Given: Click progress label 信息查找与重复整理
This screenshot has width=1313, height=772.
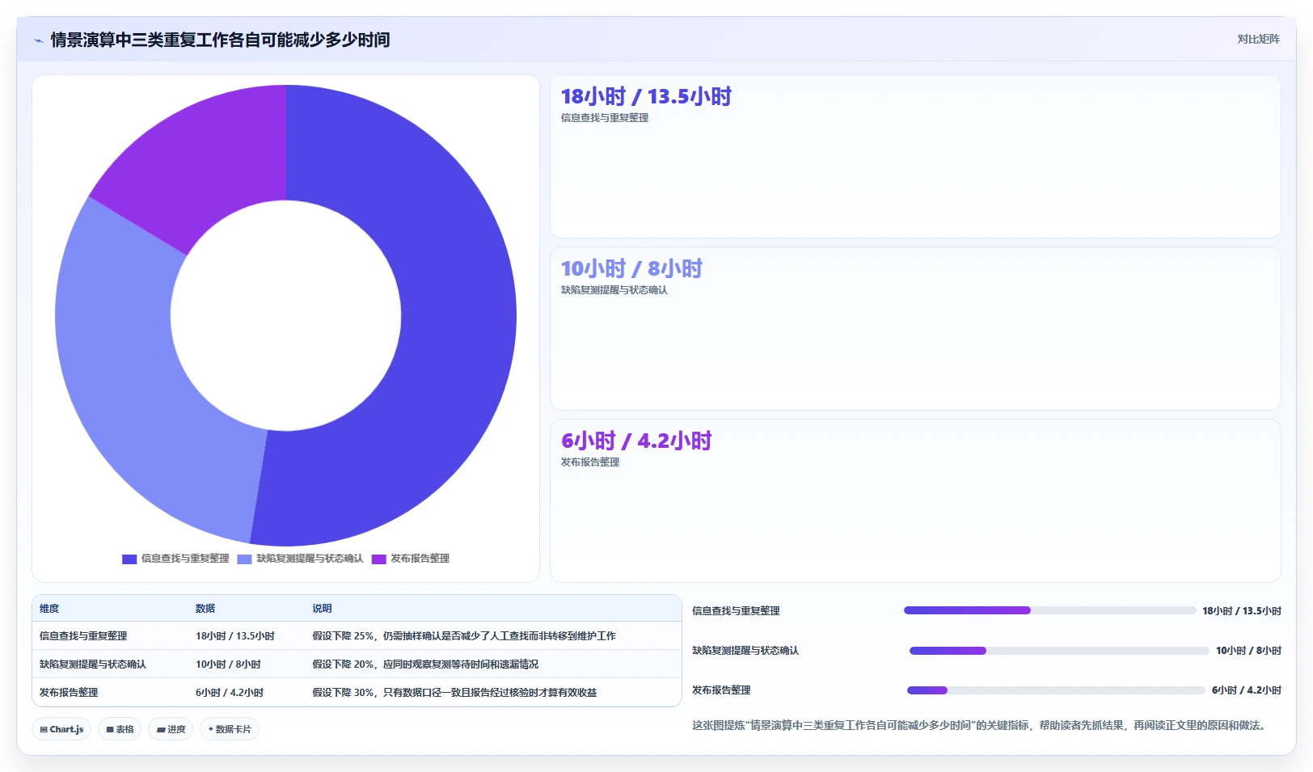Looking at the screenshot, I should coord(736,611).
